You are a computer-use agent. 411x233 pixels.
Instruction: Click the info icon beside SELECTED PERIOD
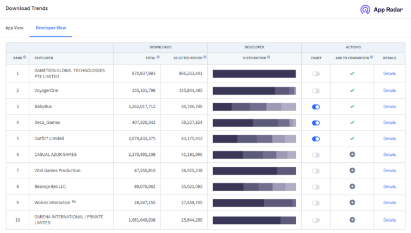click(x=205, y=57)
